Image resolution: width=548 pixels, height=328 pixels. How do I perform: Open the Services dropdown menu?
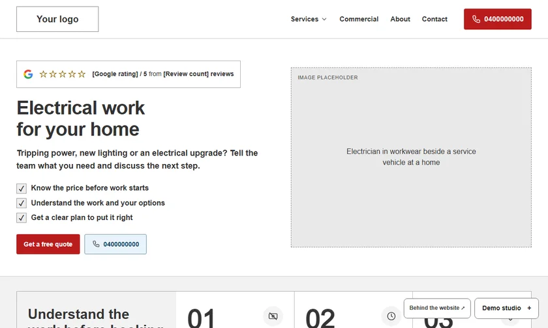(x=309, y=19)
